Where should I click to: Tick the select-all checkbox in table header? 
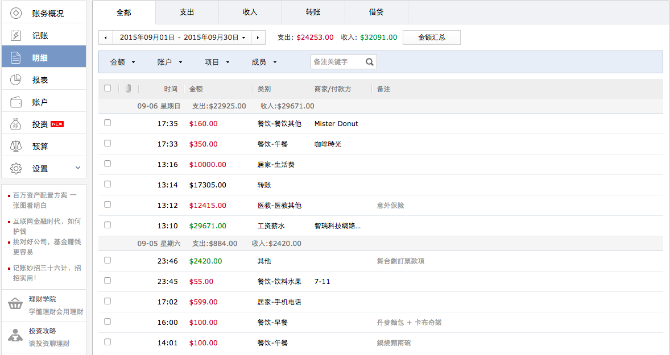click(x=107, y=89)
